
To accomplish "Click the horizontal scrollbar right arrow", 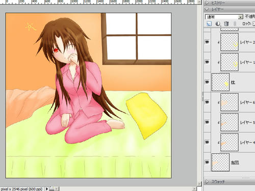I will [x=194, y=188].
